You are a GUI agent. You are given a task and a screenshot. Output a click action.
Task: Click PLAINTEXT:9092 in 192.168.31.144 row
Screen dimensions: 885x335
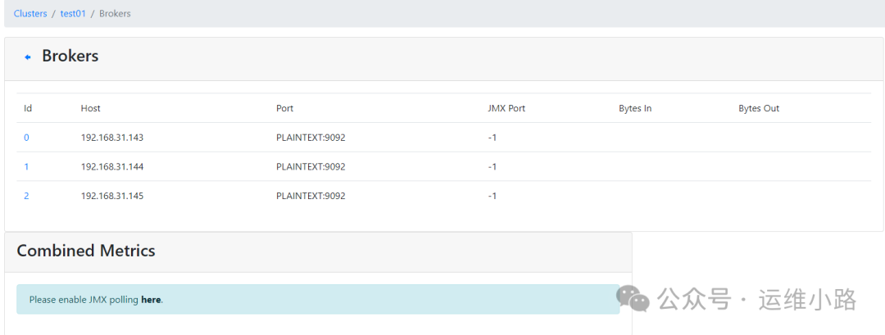311,167
